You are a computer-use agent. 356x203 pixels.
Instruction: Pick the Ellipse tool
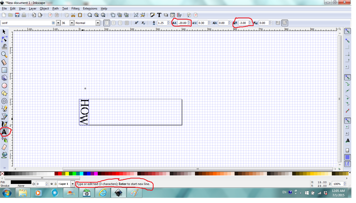4,85
